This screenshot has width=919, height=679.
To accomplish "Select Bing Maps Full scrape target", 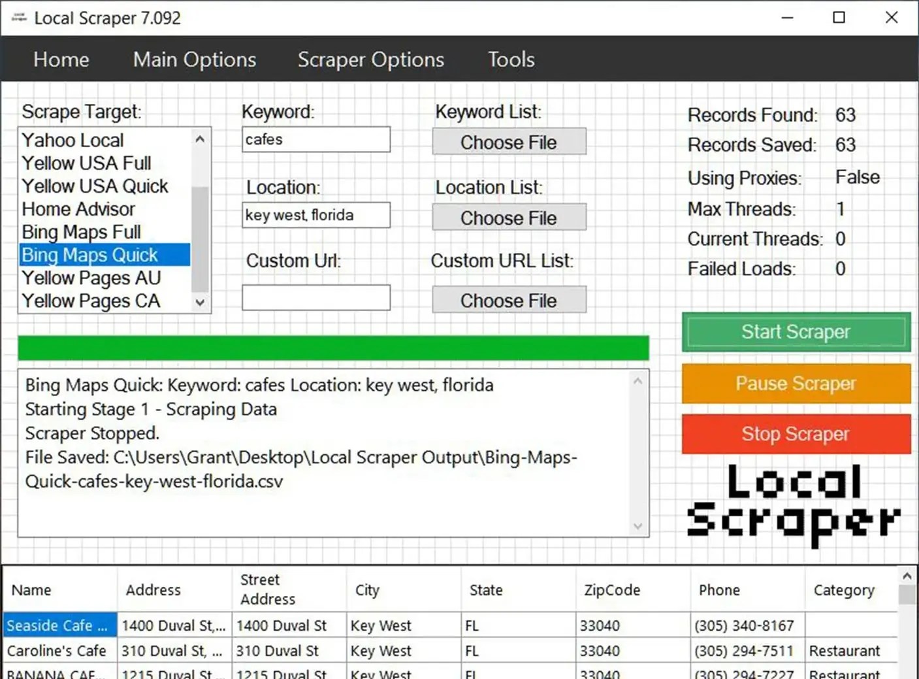I will click(x=80, y=231).
